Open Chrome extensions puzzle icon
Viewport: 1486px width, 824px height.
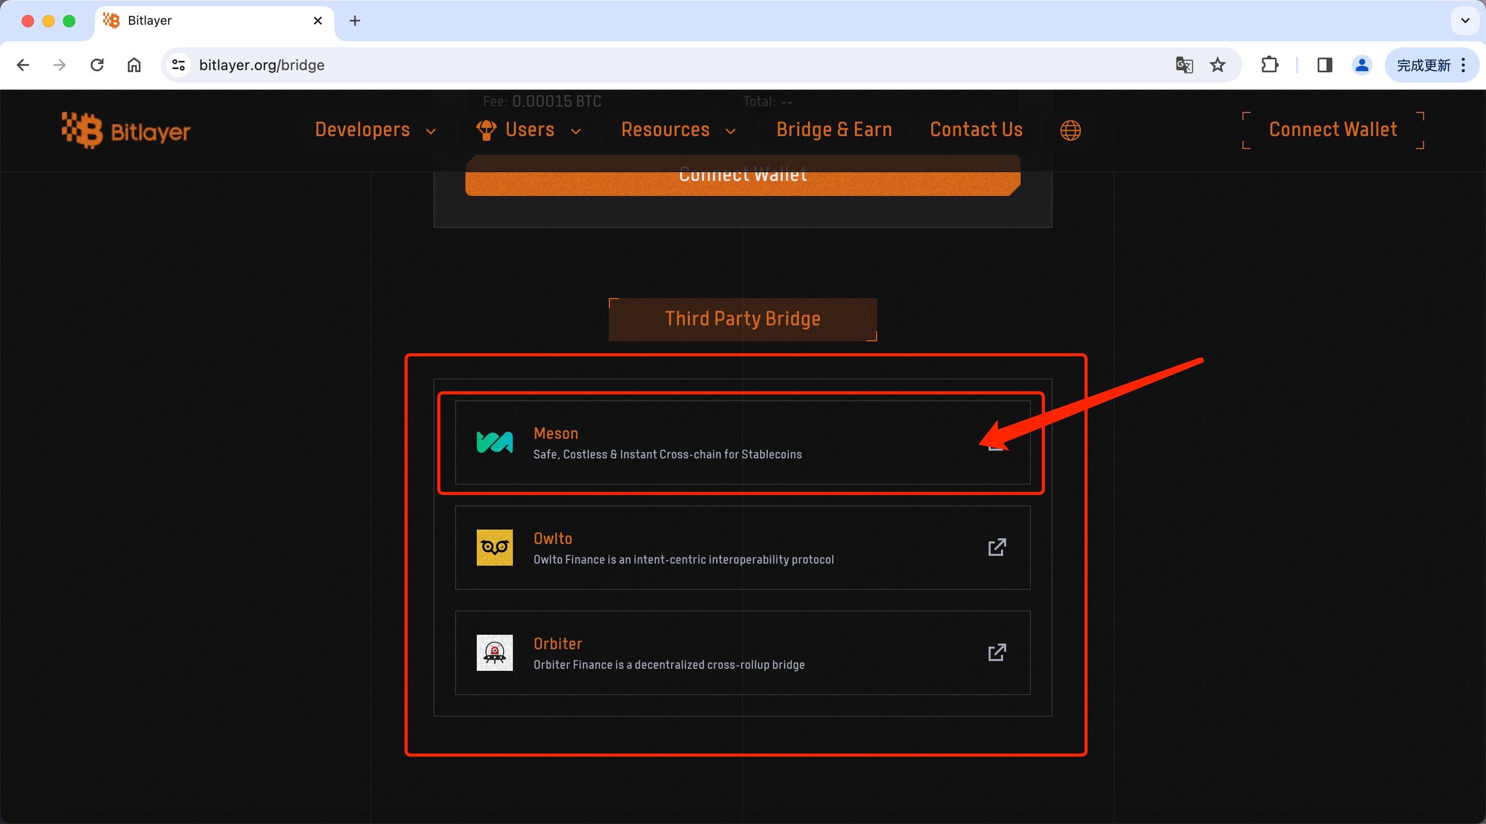click(x=1270, y=65)
